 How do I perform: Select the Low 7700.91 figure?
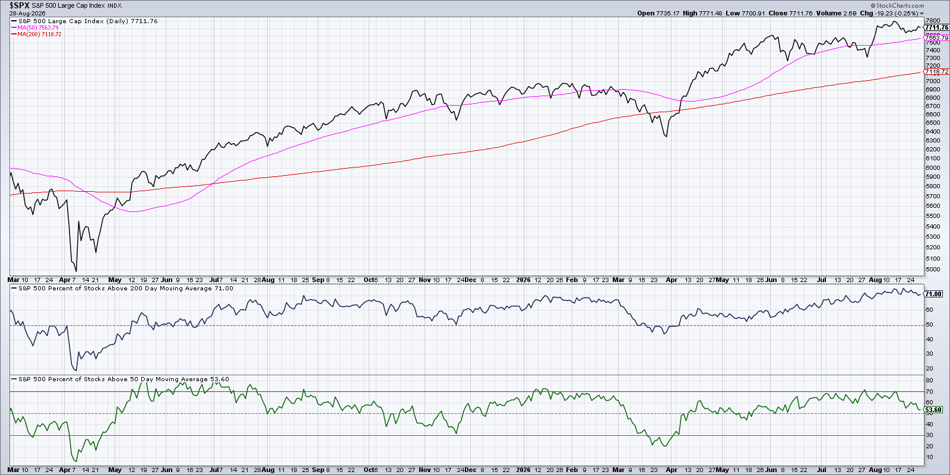click(745, 13)
